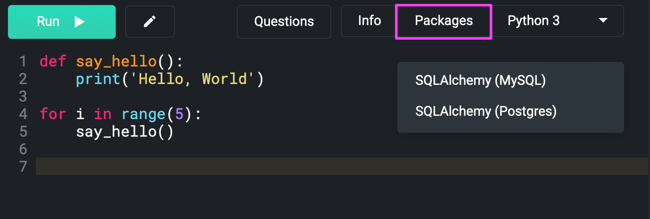650x219 pixels.
Task: Switch to the Info tab
Action: [x=369, y=21]
